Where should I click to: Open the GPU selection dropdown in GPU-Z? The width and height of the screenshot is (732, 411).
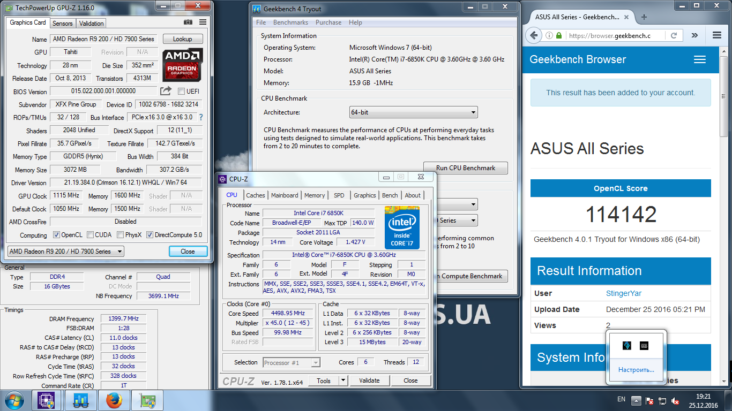pyautogui.click(x=66, y=252)
